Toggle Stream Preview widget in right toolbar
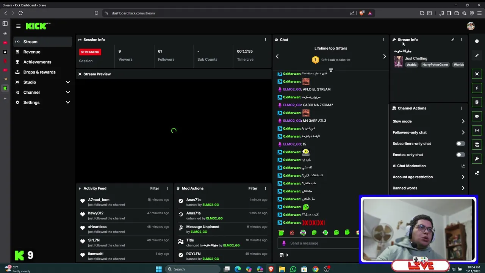Viewport: 485px width, 273px height. pyautogui.click(x=477, y=74)
